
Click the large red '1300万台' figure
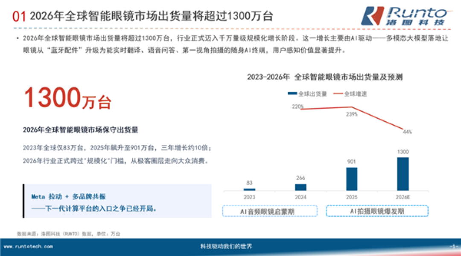coord(67,98)
